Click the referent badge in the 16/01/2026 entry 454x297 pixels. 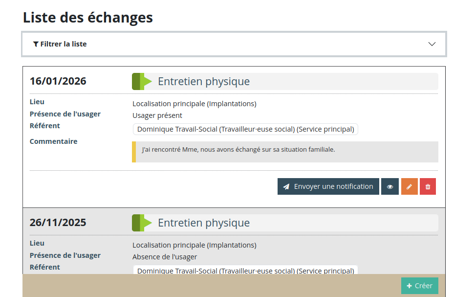(x=245, y=130)
